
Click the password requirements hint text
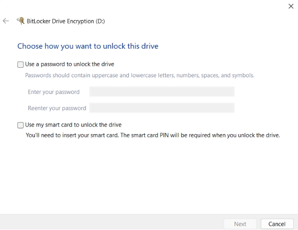coord(139,75)
